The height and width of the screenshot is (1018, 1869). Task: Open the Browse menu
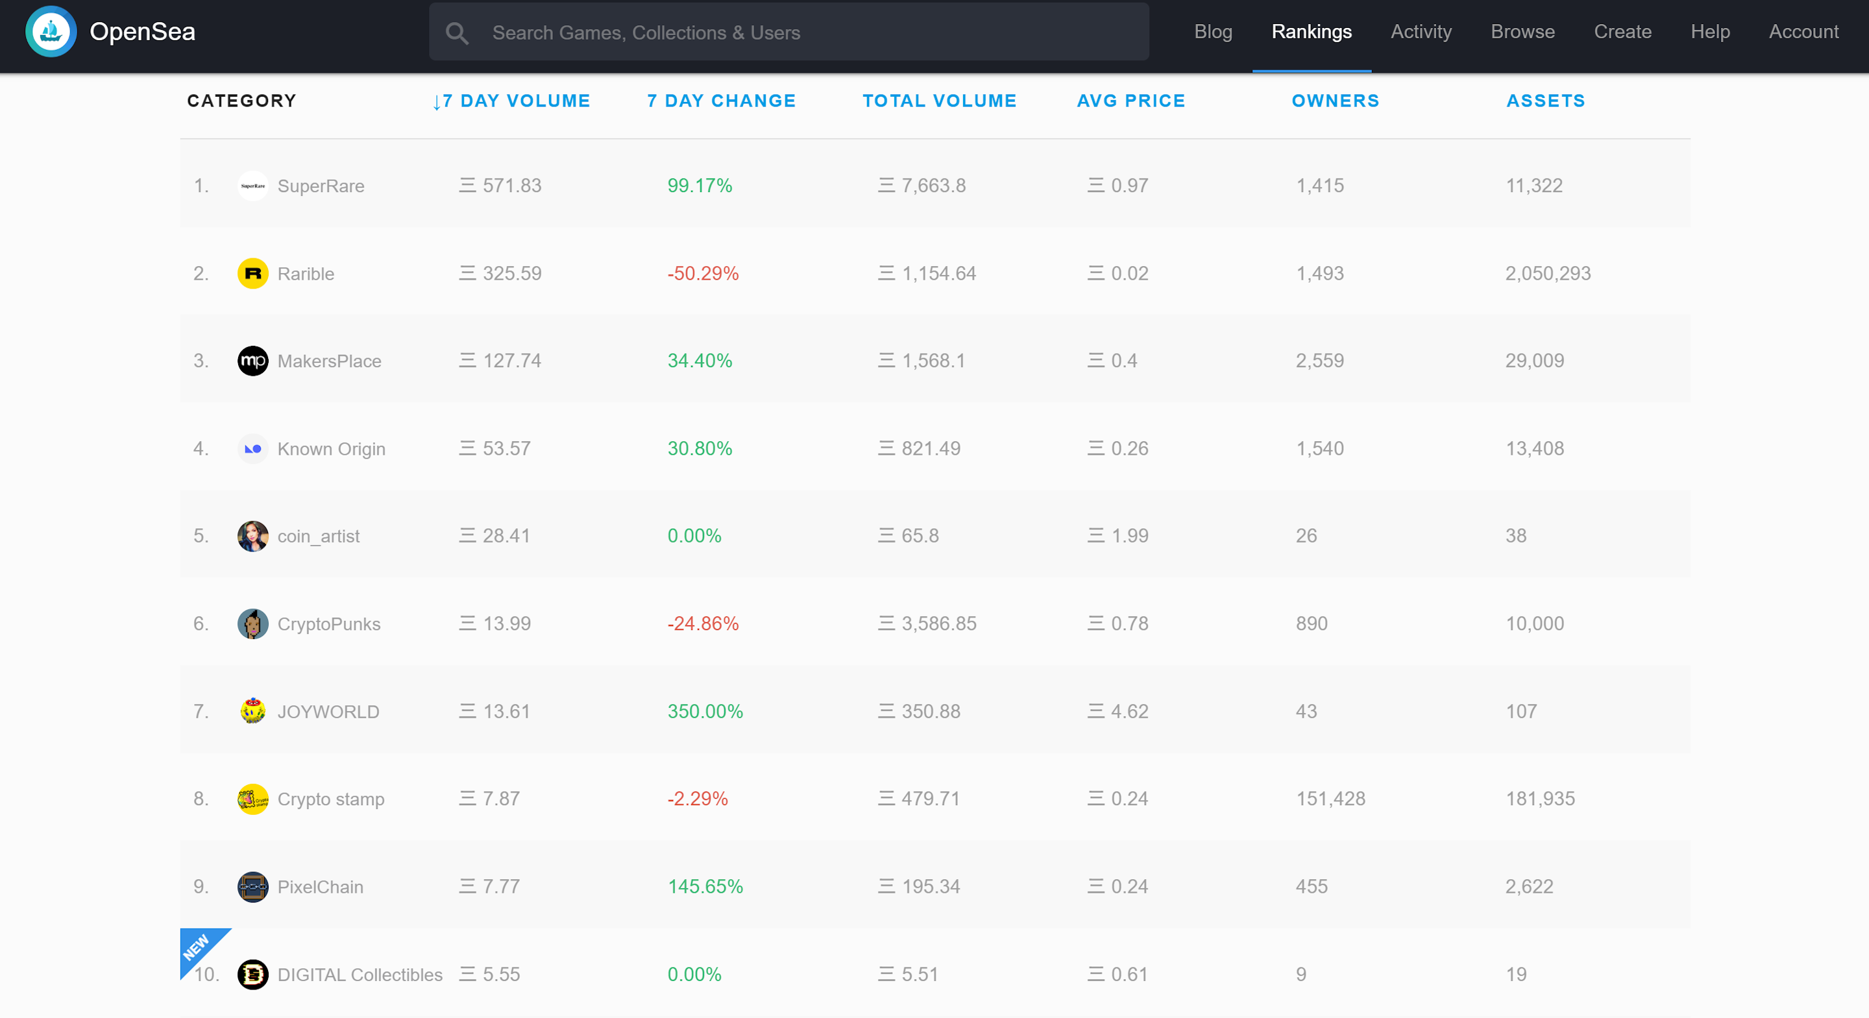coord(1522,32)
